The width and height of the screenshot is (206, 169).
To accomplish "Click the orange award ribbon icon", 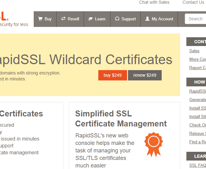I will click(154, 145).
